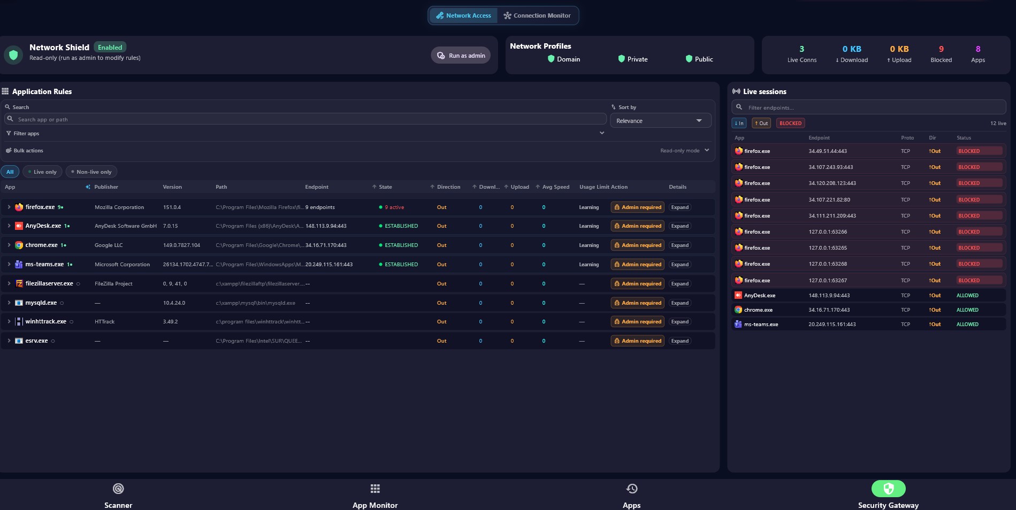
Task: Toggle the Out direction filter
Action: pyautogui.click(x=761, y=123)
